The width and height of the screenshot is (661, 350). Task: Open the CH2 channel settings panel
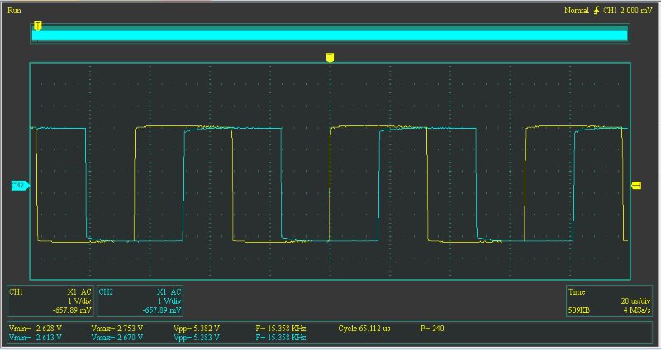(140, 301)
